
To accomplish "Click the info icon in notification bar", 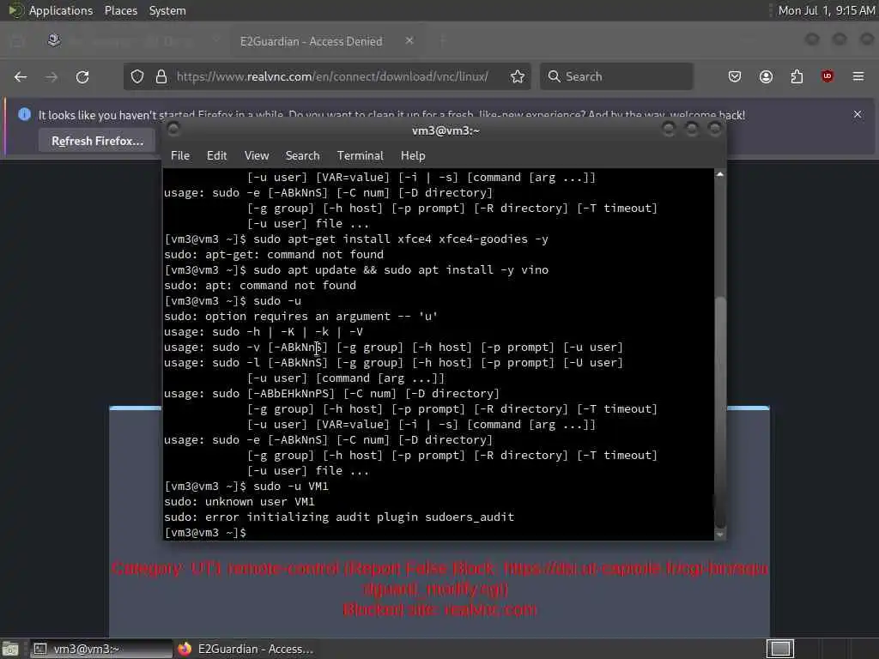I will 24,114.
